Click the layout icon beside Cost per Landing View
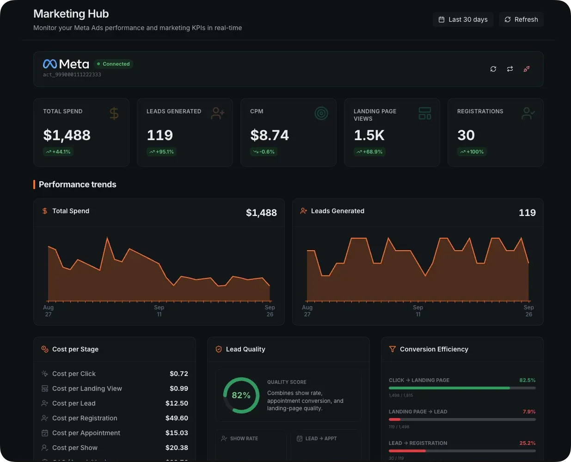The image size is (571, 462). pyautogui.click(x=45, y=388)
